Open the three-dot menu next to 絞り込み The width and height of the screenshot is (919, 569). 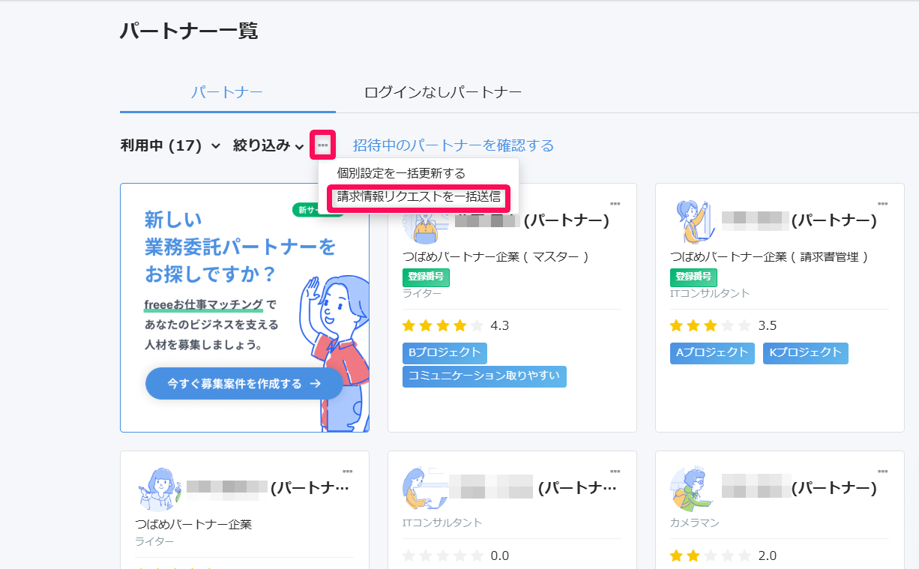click(x=323, y=145)
